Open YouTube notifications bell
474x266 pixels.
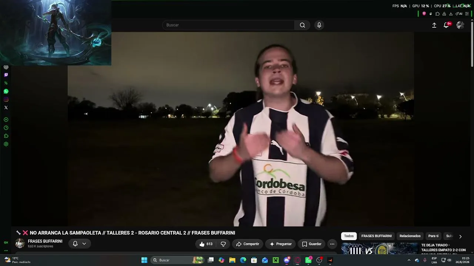point(446,25)
